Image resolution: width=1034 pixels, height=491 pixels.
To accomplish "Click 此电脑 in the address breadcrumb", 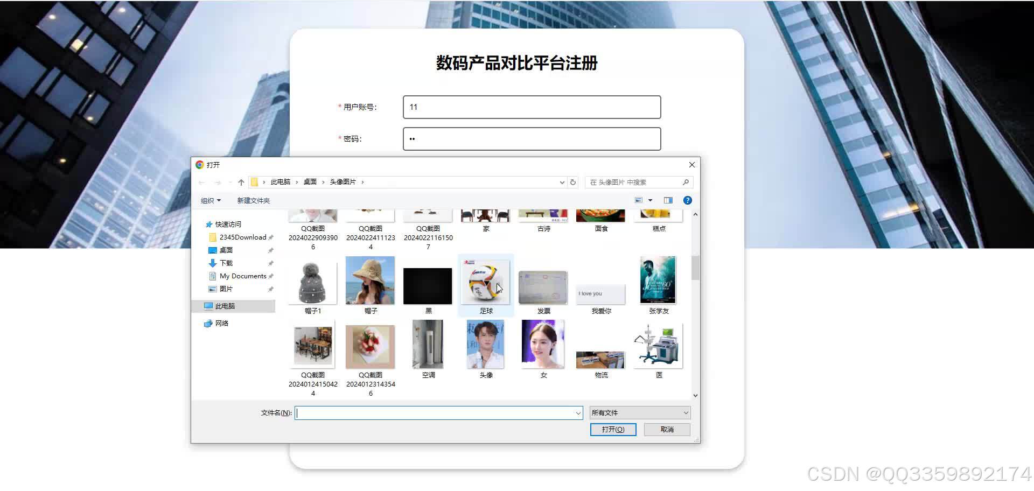I will 280,182.
